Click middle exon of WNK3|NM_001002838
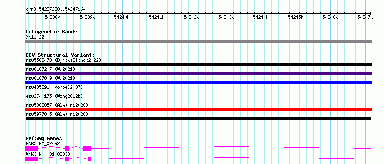 click(x=67, y=159)
